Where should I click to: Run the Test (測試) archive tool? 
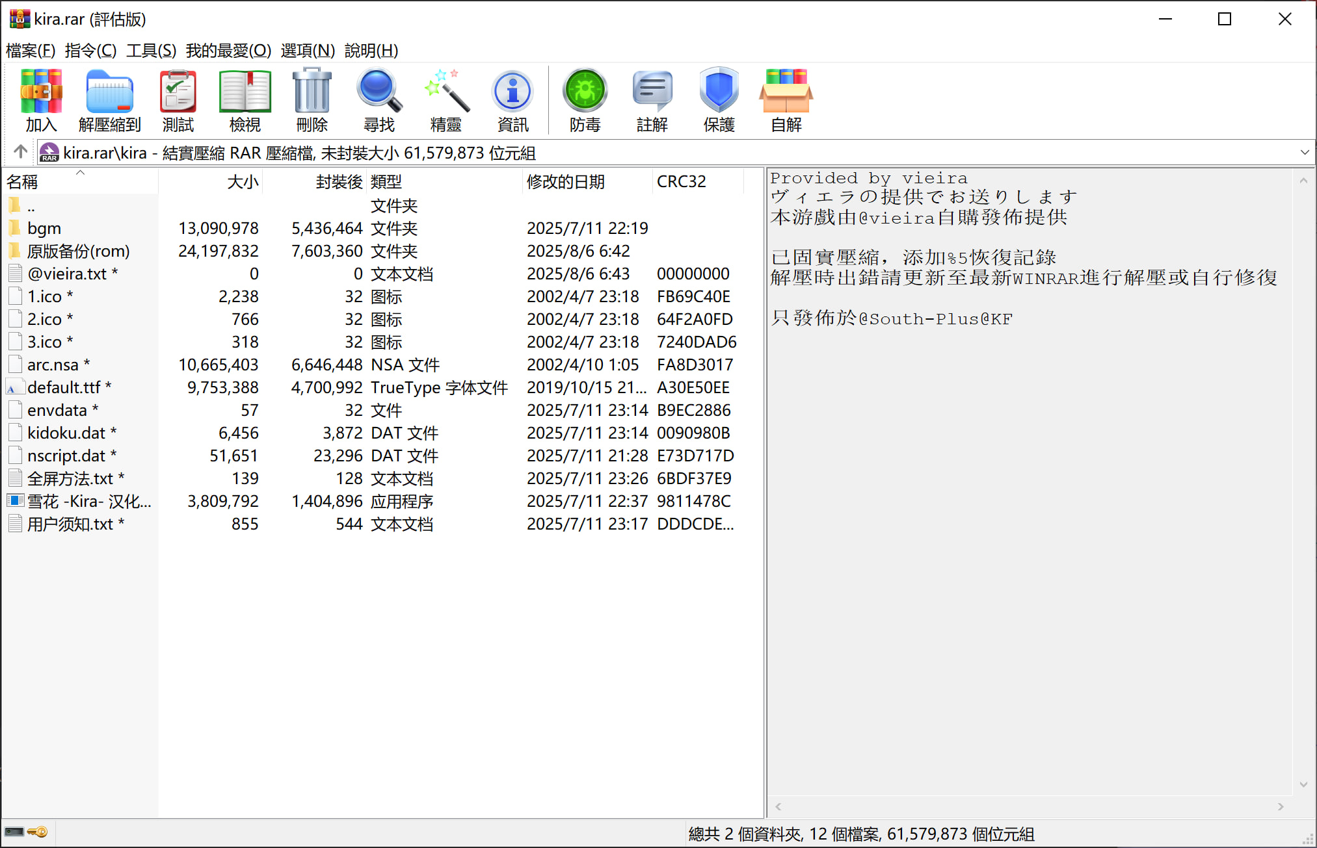[x=178, y=99]
